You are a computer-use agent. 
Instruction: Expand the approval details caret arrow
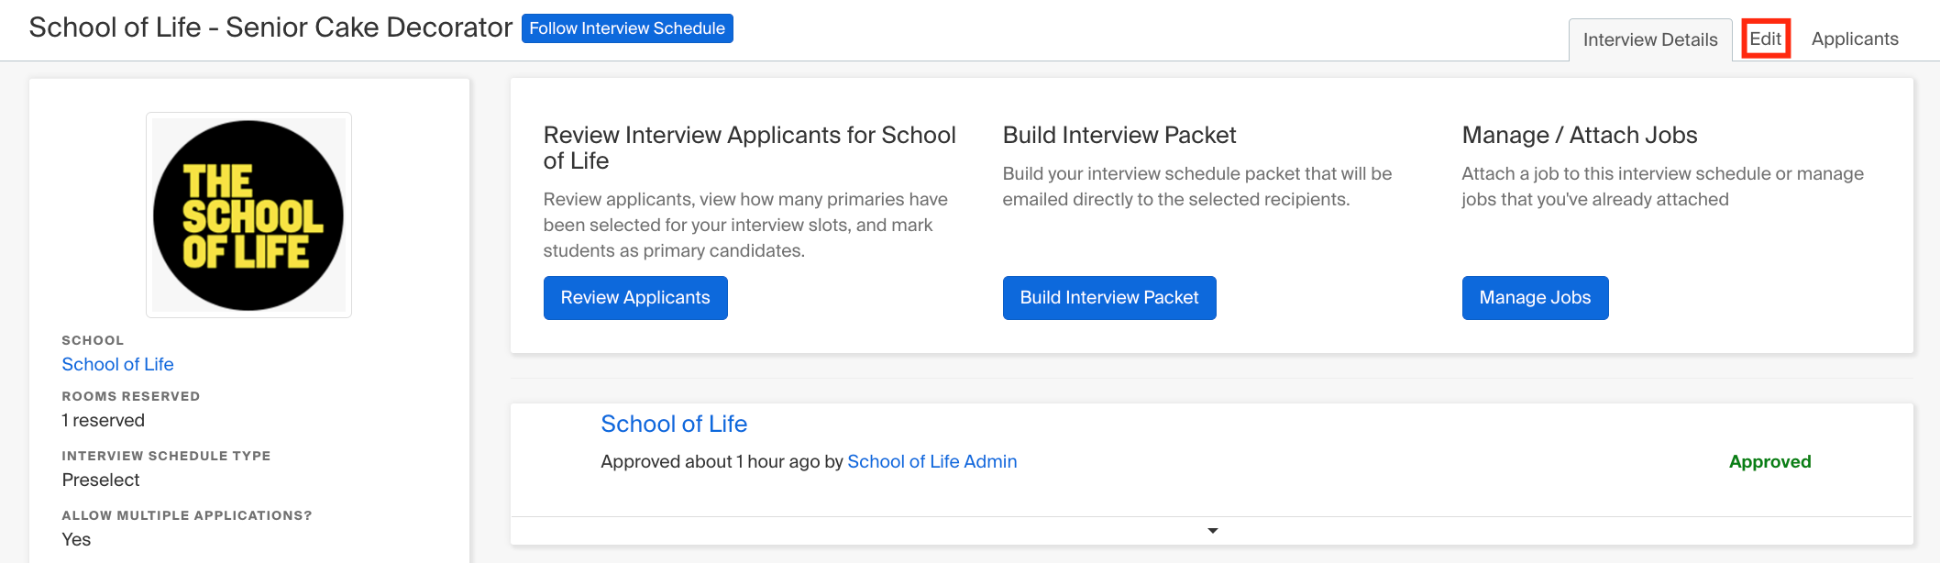(1212, 531)
